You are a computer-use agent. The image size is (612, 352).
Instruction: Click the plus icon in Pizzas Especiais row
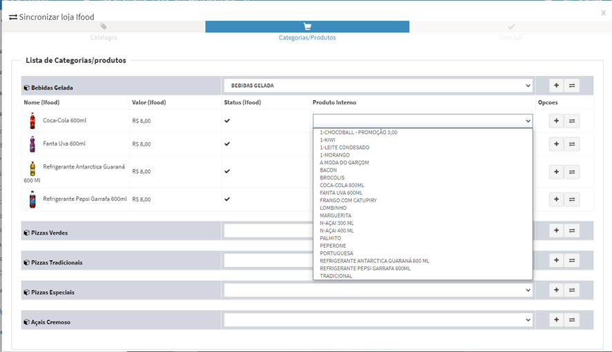pos(557,291)
